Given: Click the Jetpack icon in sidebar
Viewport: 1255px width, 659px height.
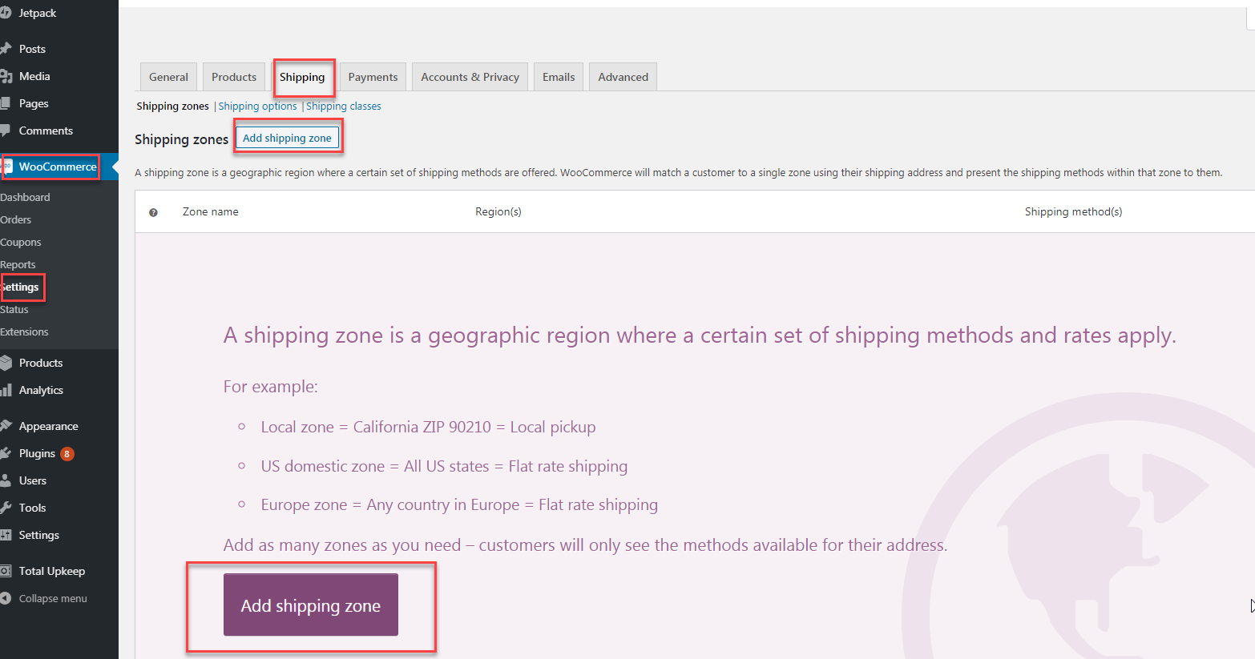Looking at the screenshot, I should [x=6, y=13].
